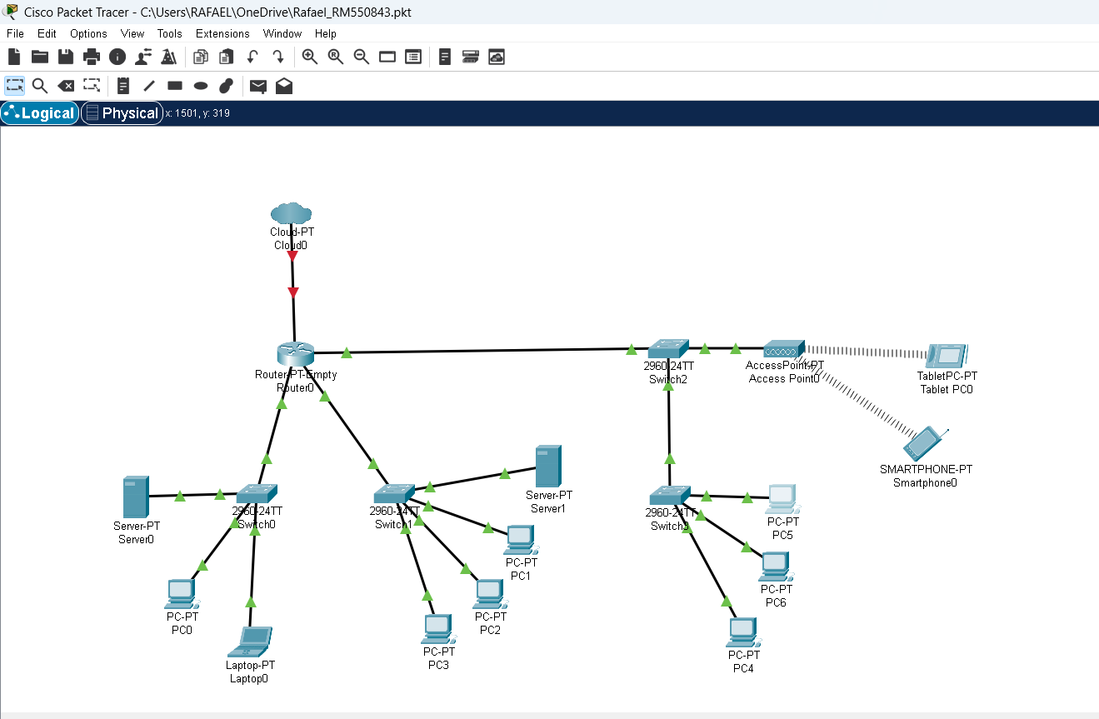Click the stacked network devices icon

point(471,57)
